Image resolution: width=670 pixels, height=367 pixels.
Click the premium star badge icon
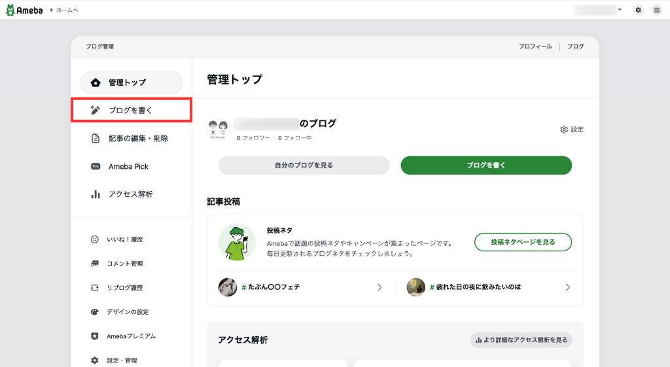click(94, 336)
